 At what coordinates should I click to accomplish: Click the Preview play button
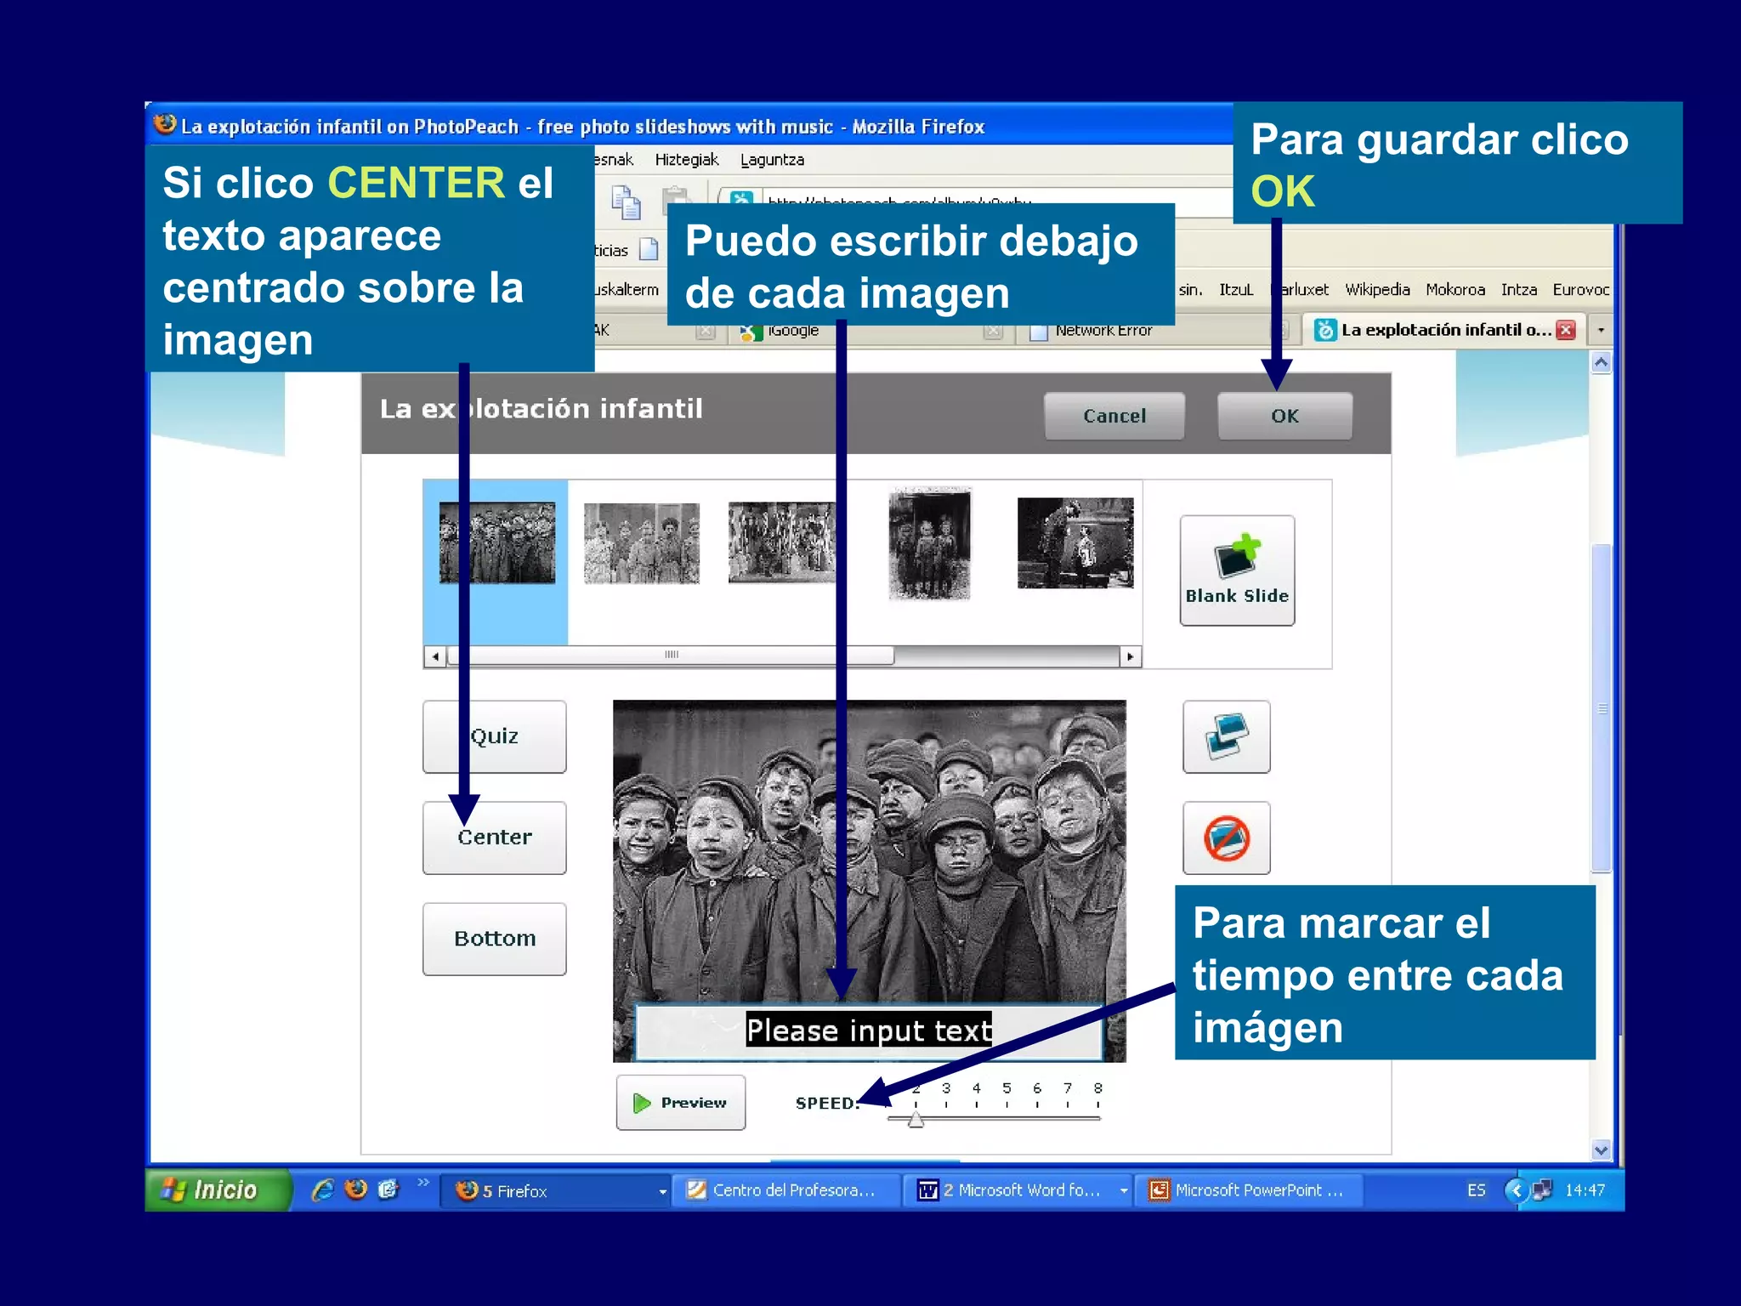pos(680,1103)
